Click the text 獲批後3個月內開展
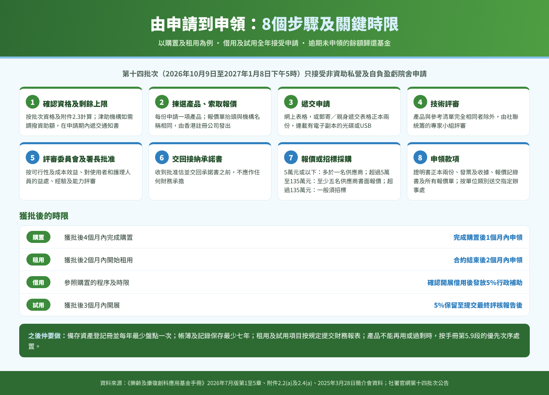The image size is (549, 395). click(x=92, y=305)
